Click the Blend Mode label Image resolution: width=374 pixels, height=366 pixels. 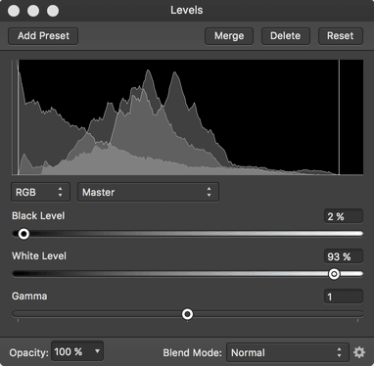click(193, 352)
